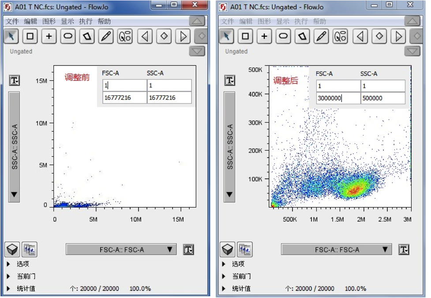Click the SSC-A max field showing 500000
The width and height of the screenshot is (431, 298).
[x=382, y=98]
